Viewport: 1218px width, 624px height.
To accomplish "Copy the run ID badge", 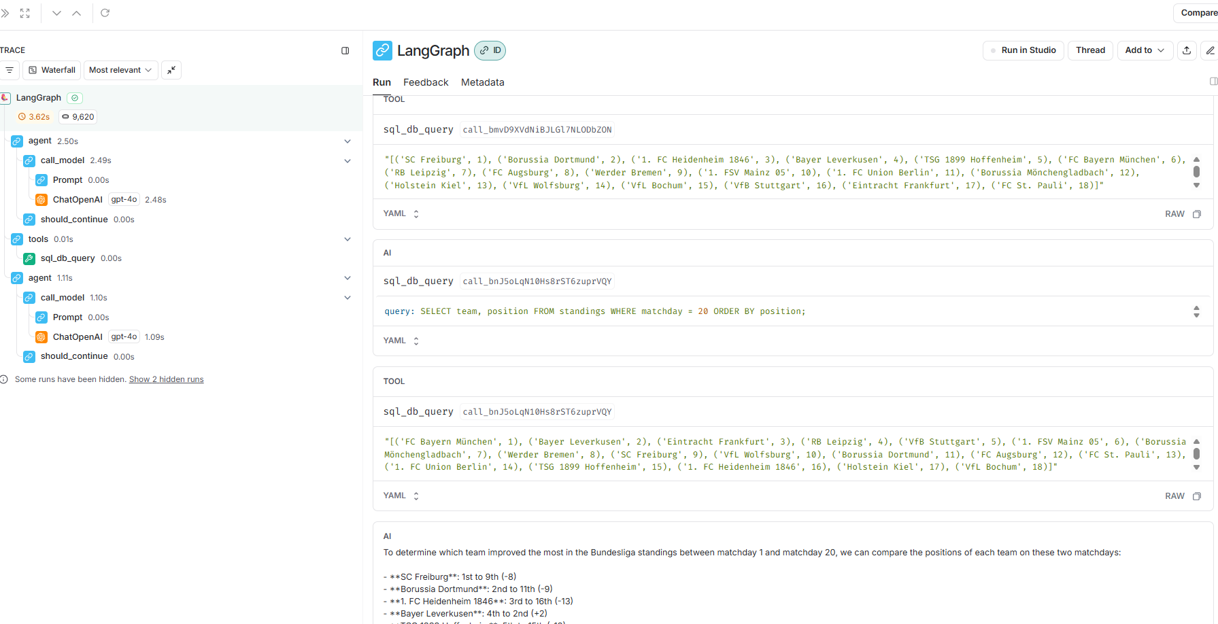I will pyautogui.click(x=490, y=50).
